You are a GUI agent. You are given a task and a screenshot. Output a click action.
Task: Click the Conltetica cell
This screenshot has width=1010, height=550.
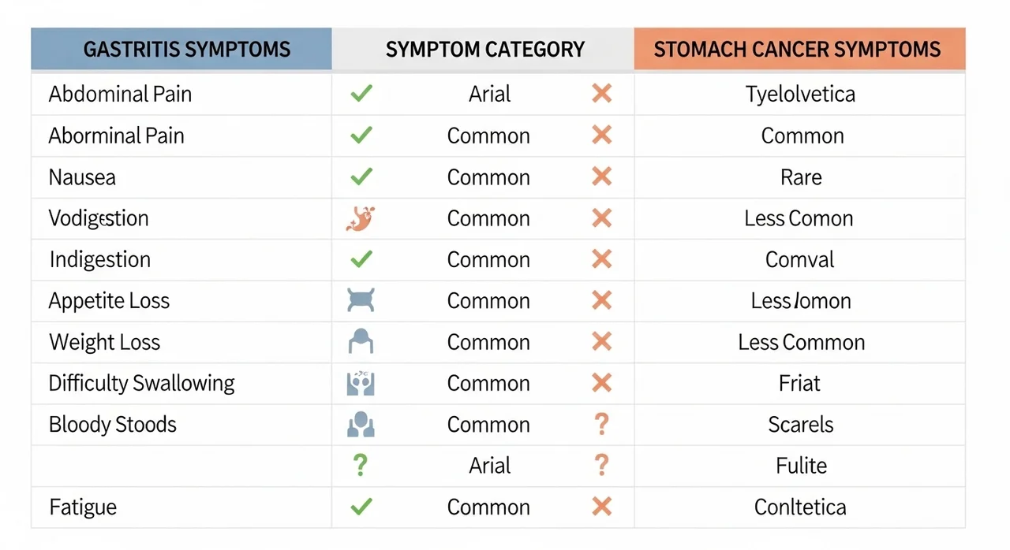pos(800,507)
